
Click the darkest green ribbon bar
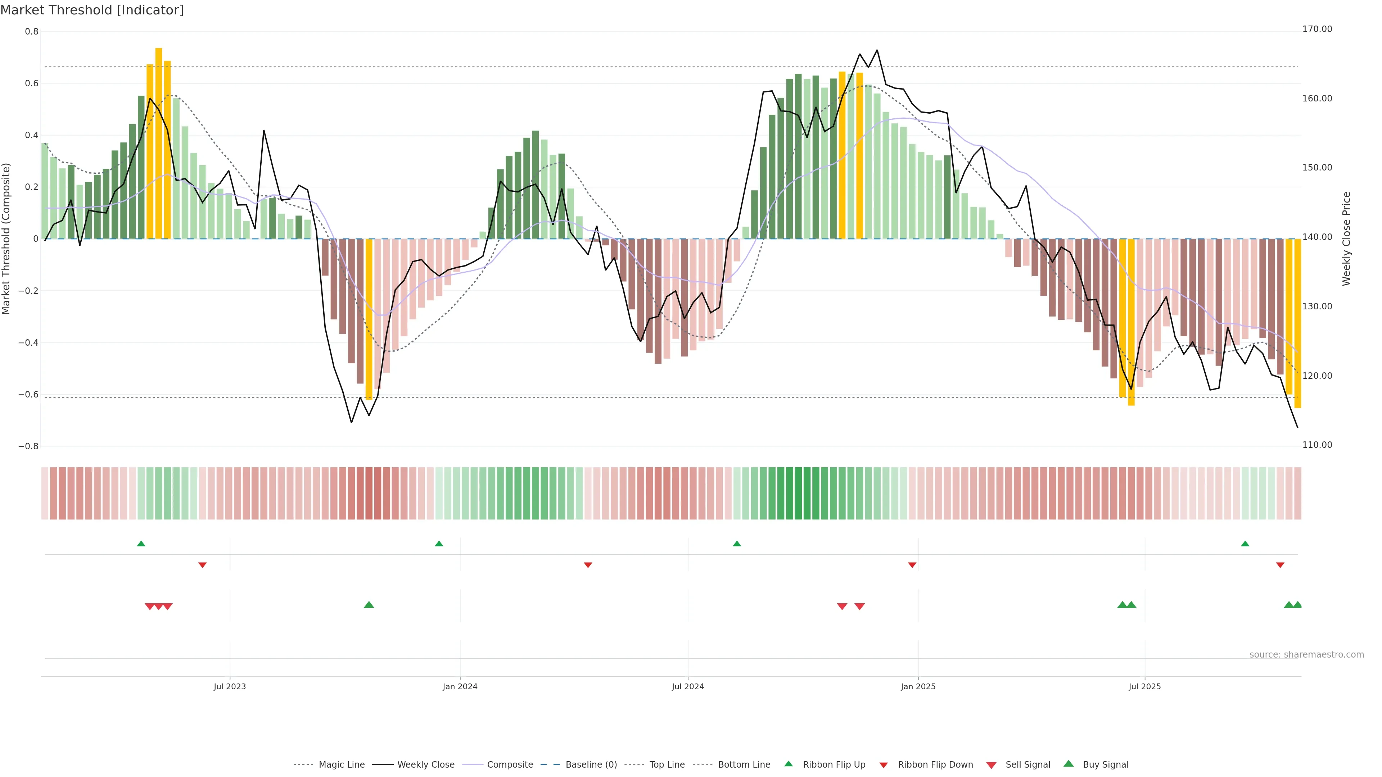(x=798, y=493)
